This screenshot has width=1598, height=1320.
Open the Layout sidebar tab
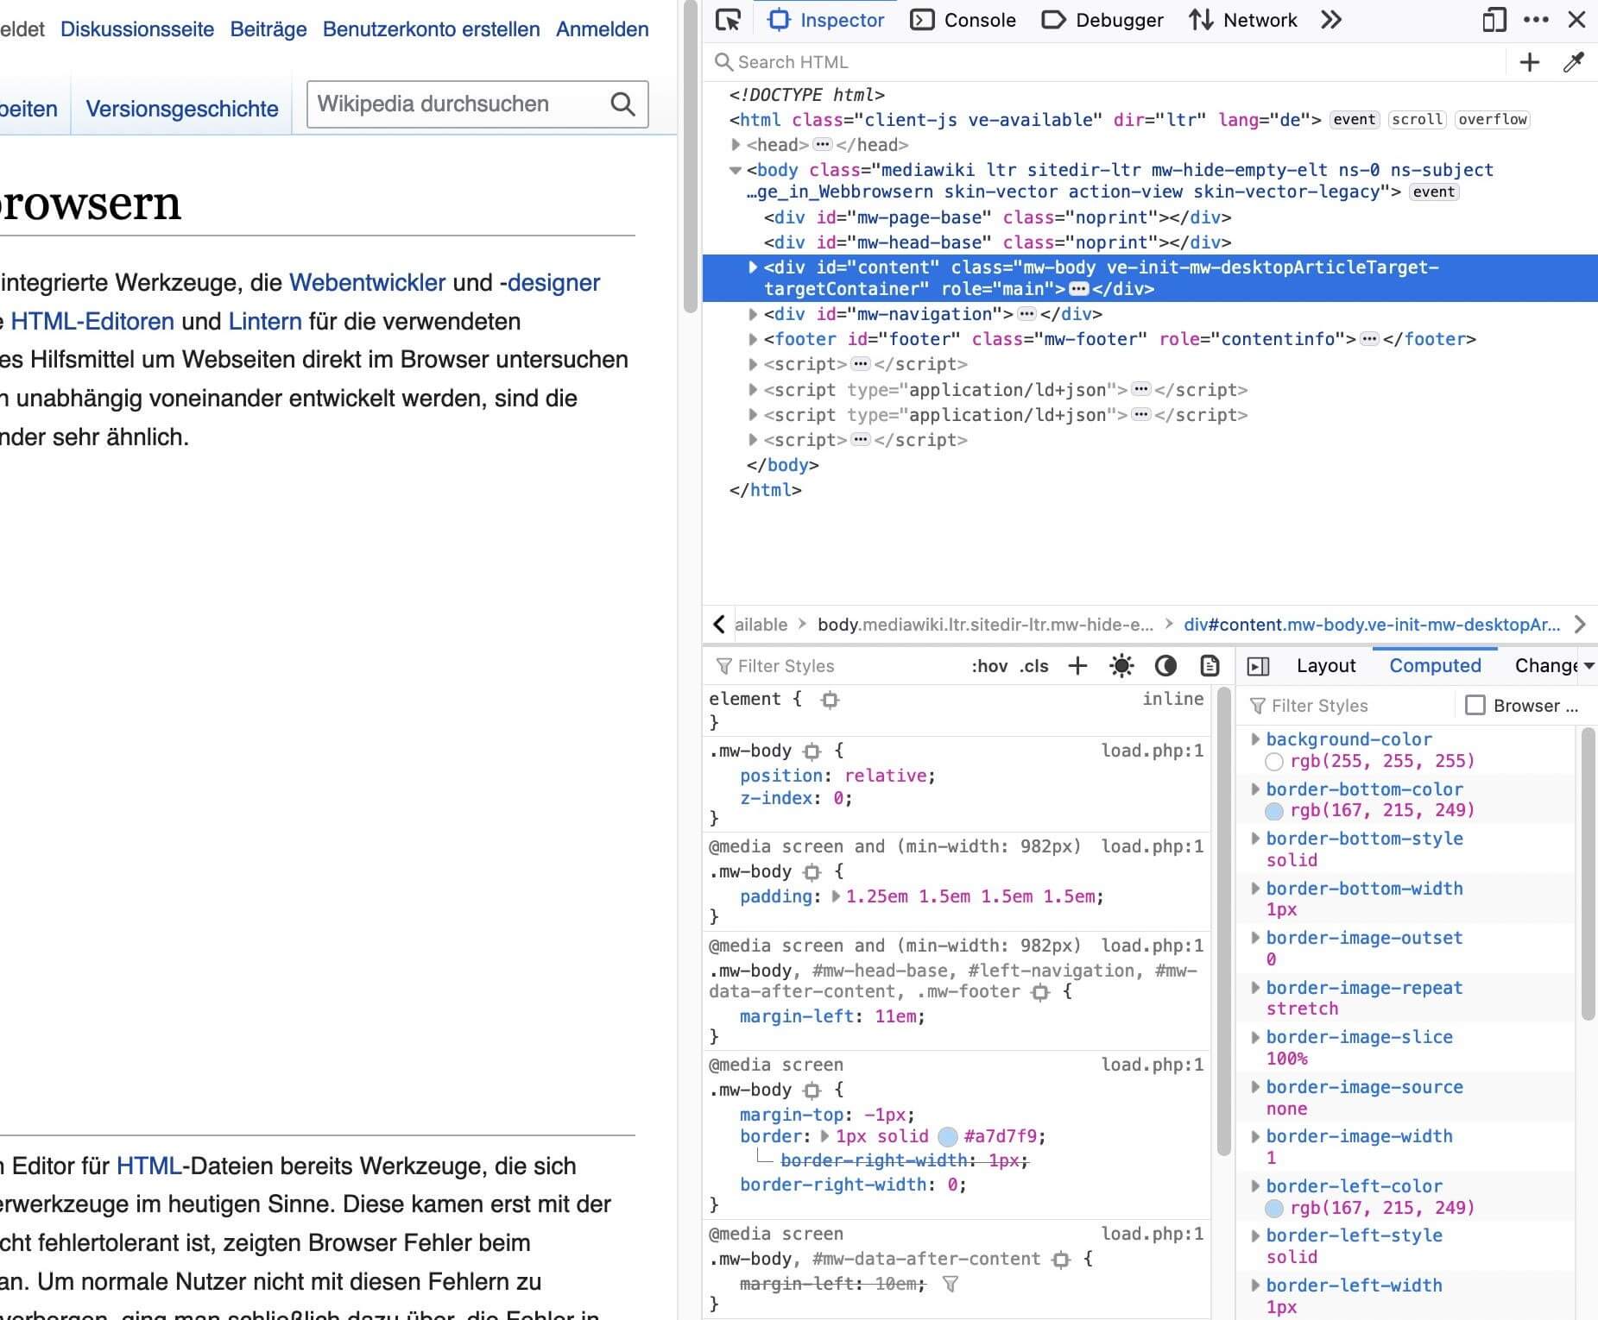click(x=1326, y=666)
